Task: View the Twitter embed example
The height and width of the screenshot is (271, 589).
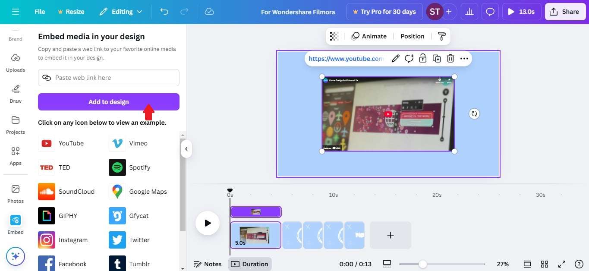Action: 129,240
